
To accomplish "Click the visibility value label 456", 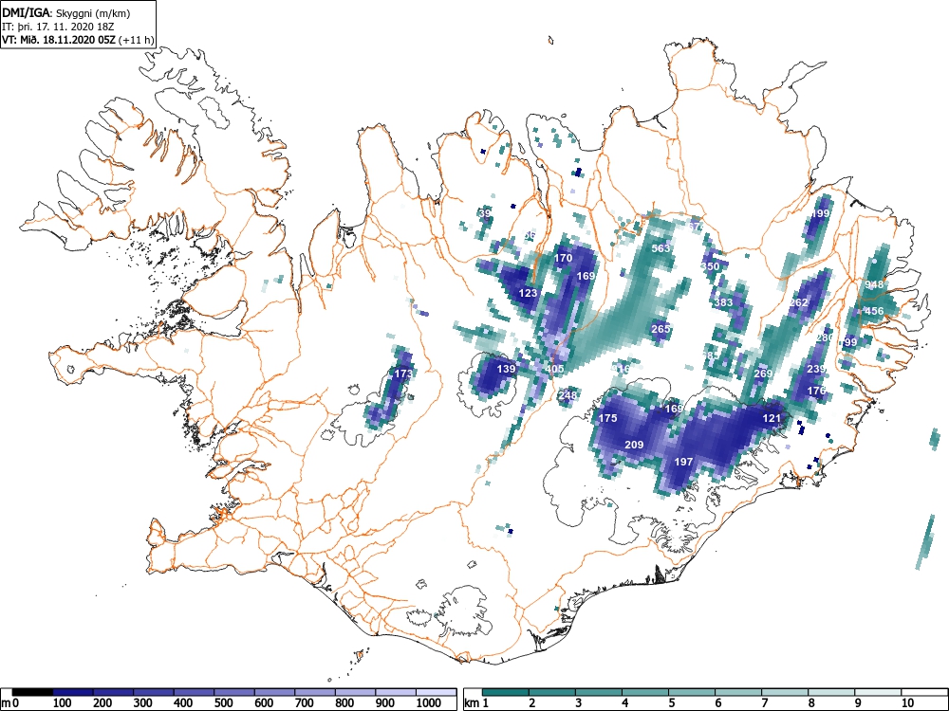I will click(874, 311).
